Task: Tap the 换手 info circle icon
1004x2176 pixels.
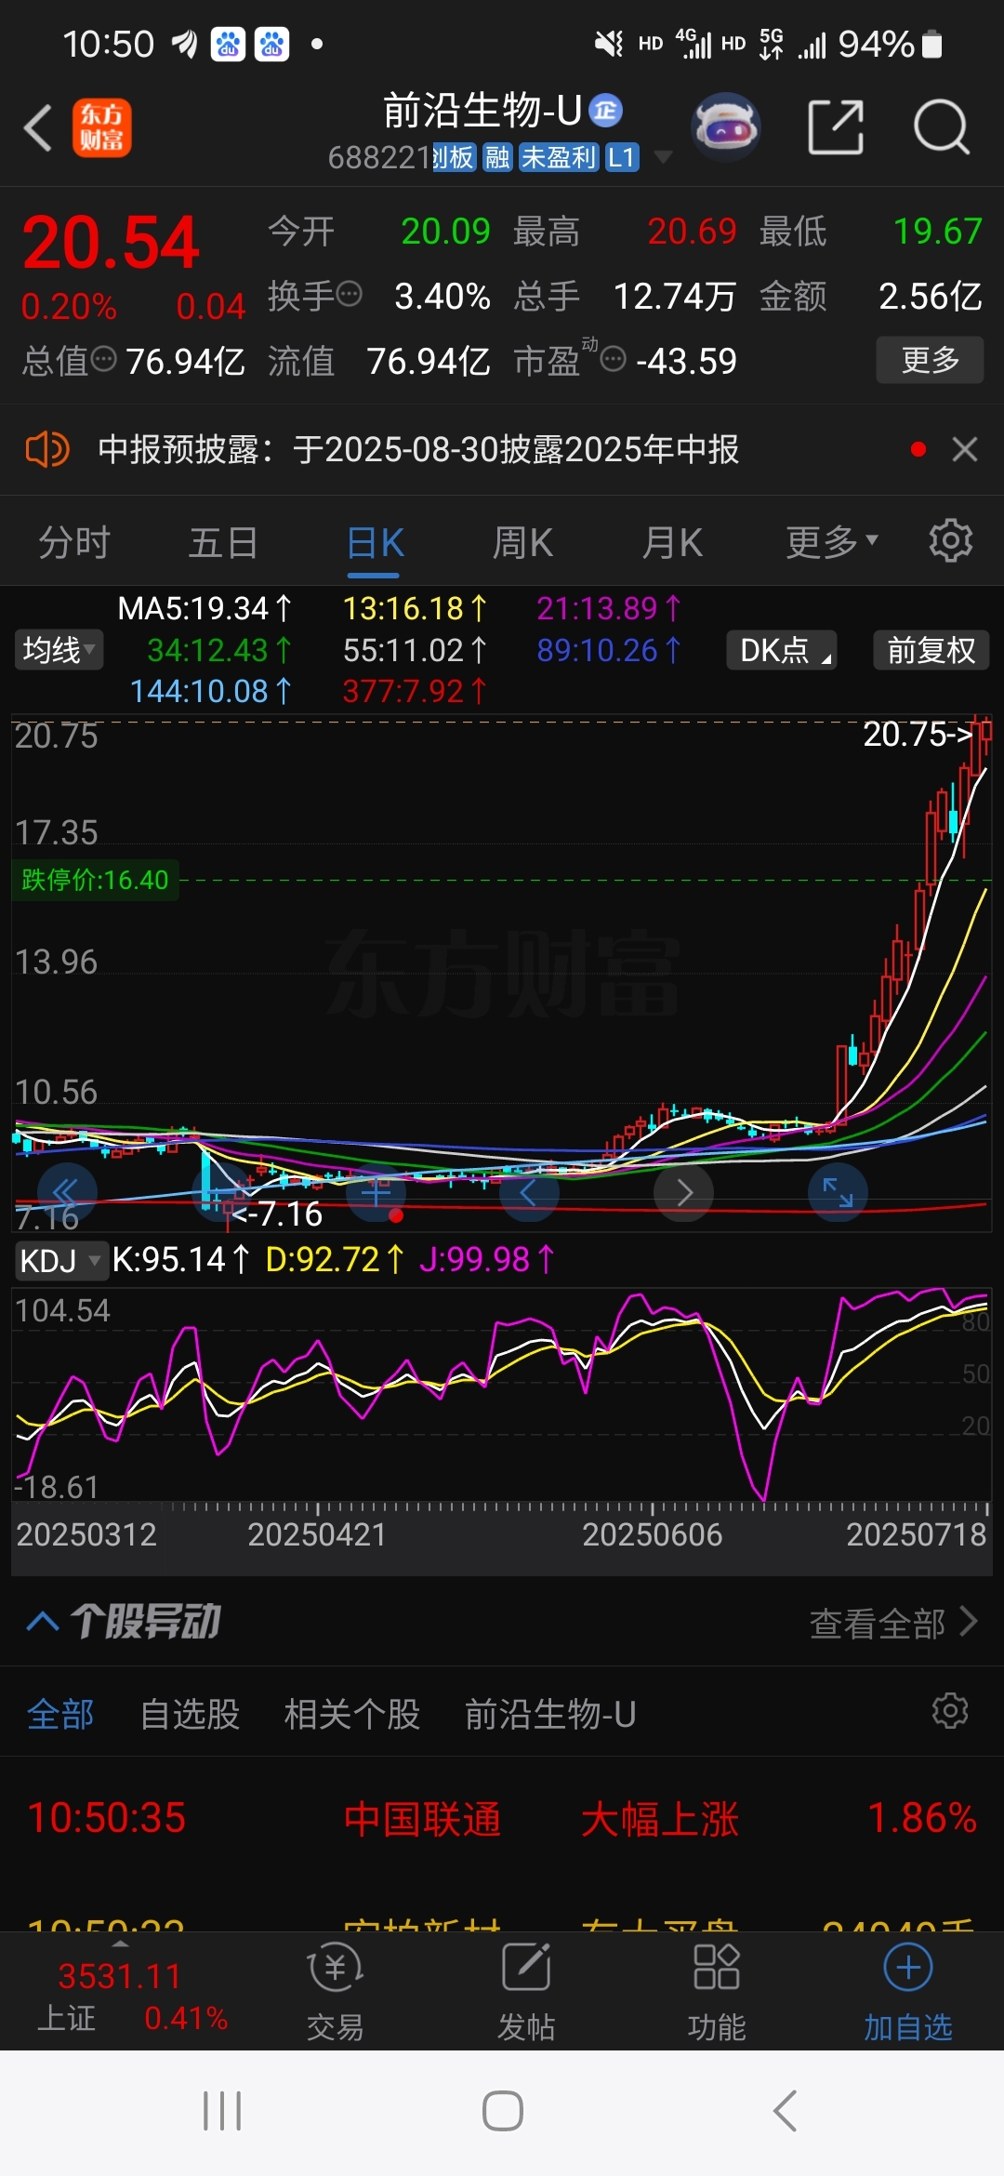Action: [350, 296]
